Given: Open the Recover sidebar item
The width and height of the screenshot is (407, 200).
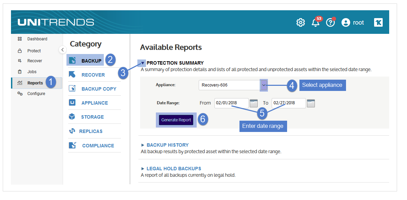Looking at the screenshot, I should (35, 61).
